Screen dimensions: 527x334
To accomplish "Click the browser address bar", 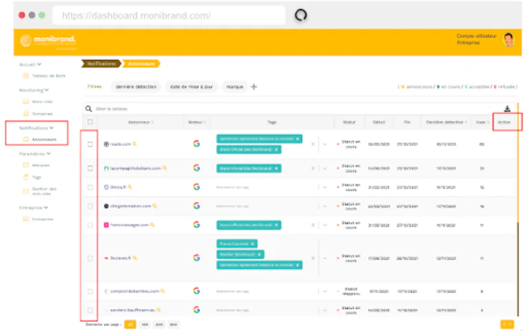I will click(169, 16).
